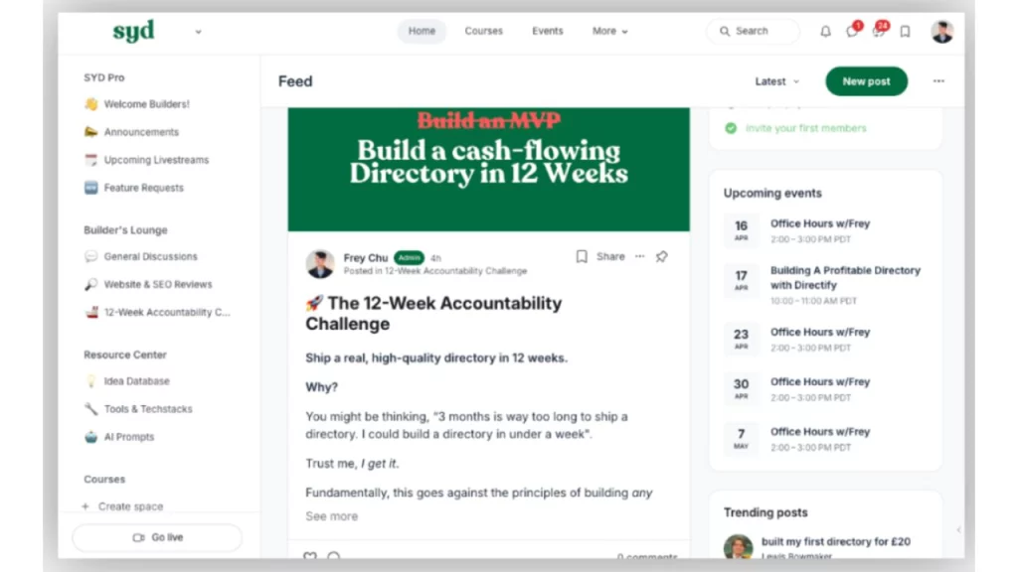Open Upcoming Livestreams from the sidebar
This screenshot has height=572, width=1018.
tap(156, 159)
